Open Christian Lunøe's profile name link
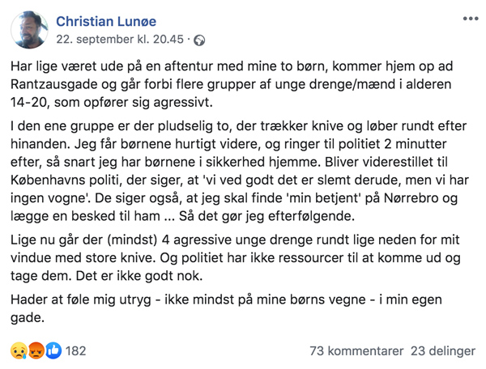Image resolution: width=486 pixels, height=369 pixels. pyautogui.click(x=106, y=21)
